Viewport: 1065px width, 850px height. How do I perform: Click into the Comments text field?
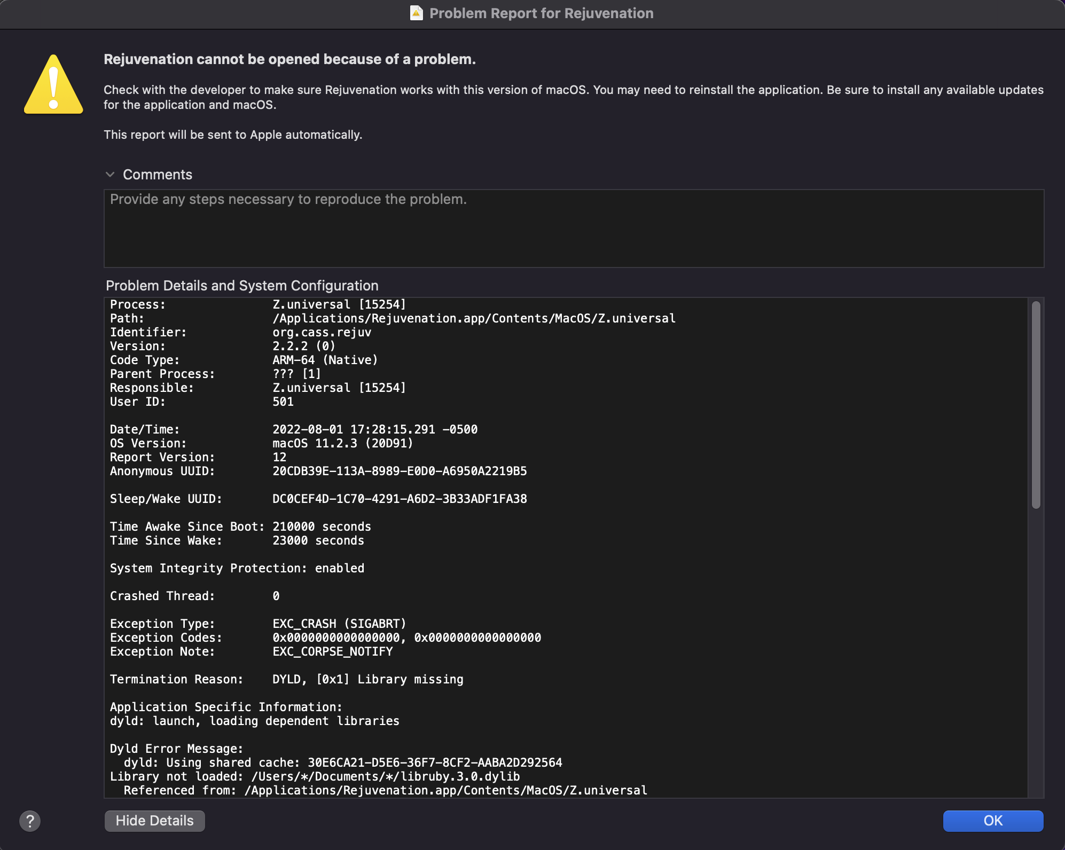coord(574,229)
